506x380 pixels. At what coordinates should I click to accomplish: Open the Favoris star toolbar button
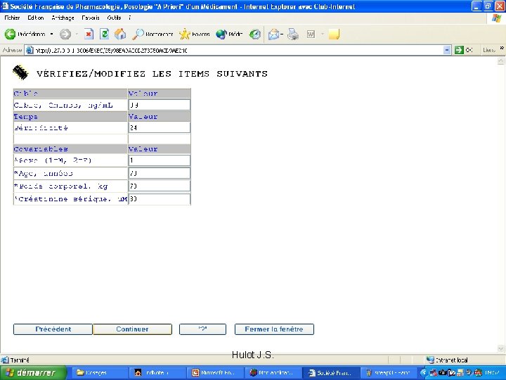(195, 34)
